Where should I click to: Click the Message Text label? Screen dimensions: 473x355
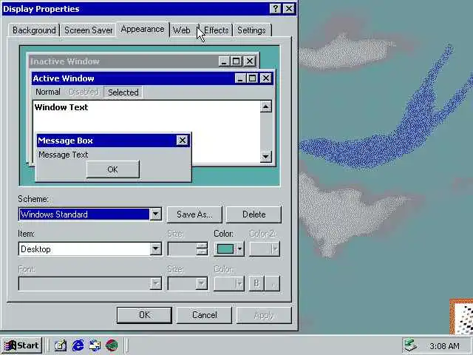[64, 155]
